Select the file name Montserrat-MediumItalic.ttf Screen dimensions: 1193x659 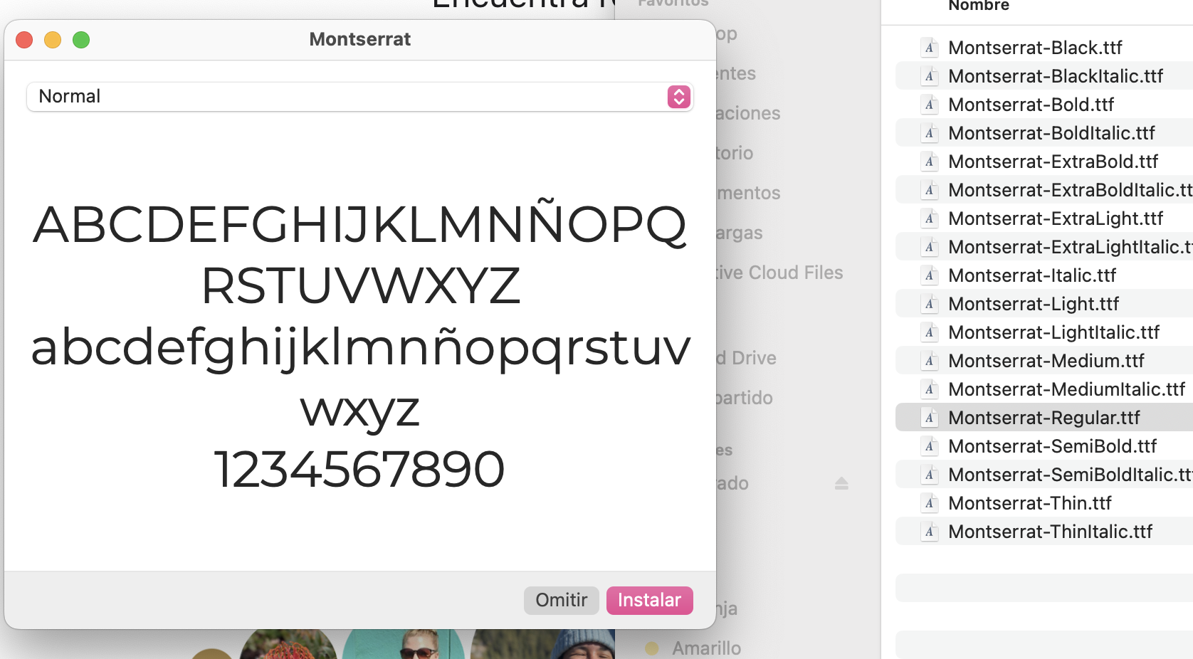point(1067,389)
